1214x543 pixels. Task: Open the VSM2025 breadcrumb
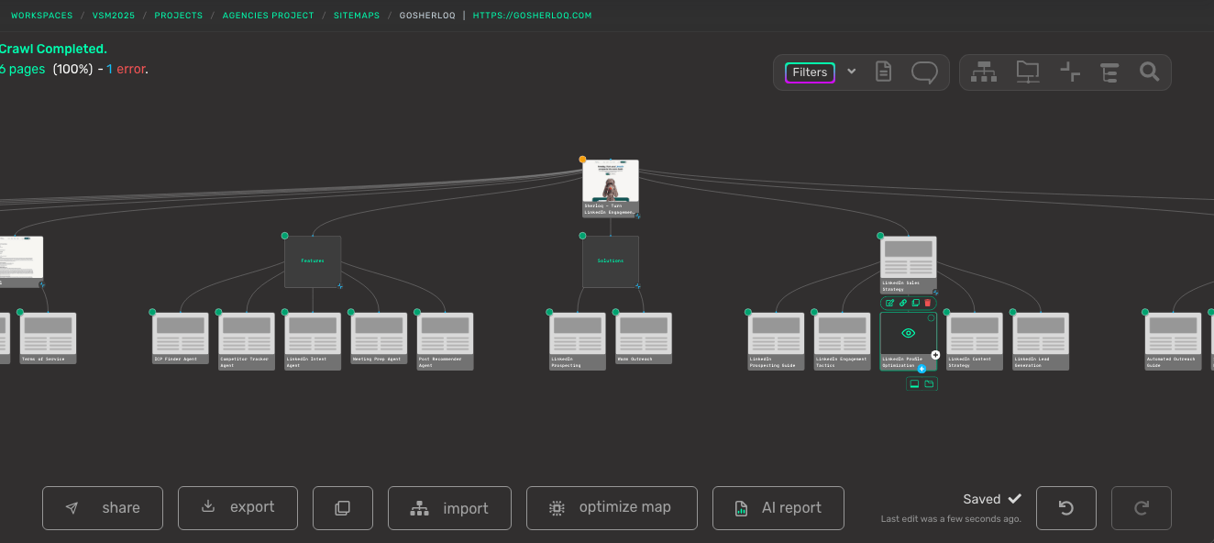pyautogui.click(x=113, y=16)
